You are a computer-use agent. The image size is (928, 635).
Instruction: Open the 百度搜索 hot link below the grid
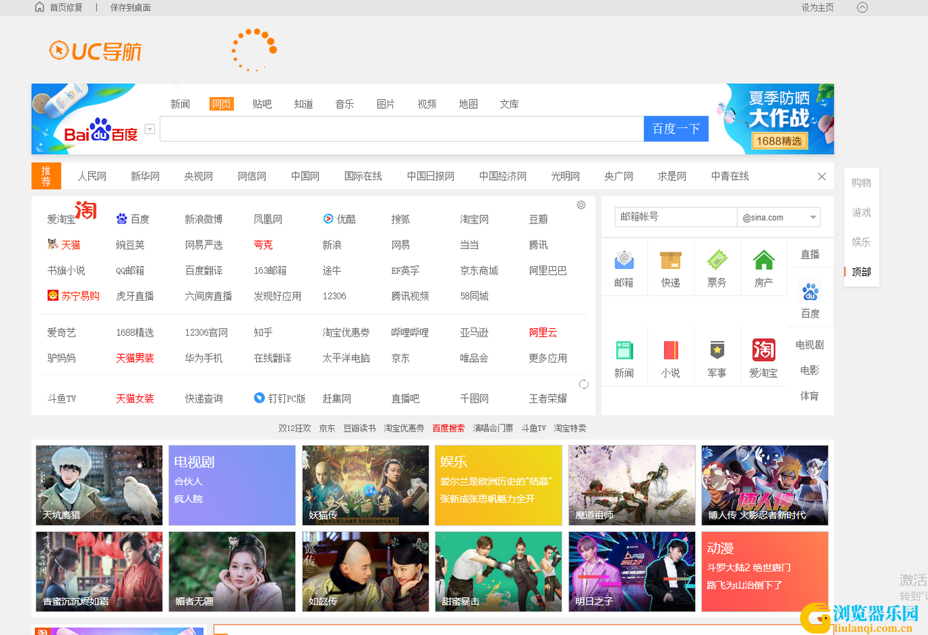click(448, 428)
